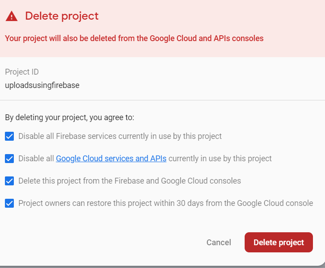The image size is (325, 268).
Task: Click the Delete project dialog heading
Action: tap(62, 17)
